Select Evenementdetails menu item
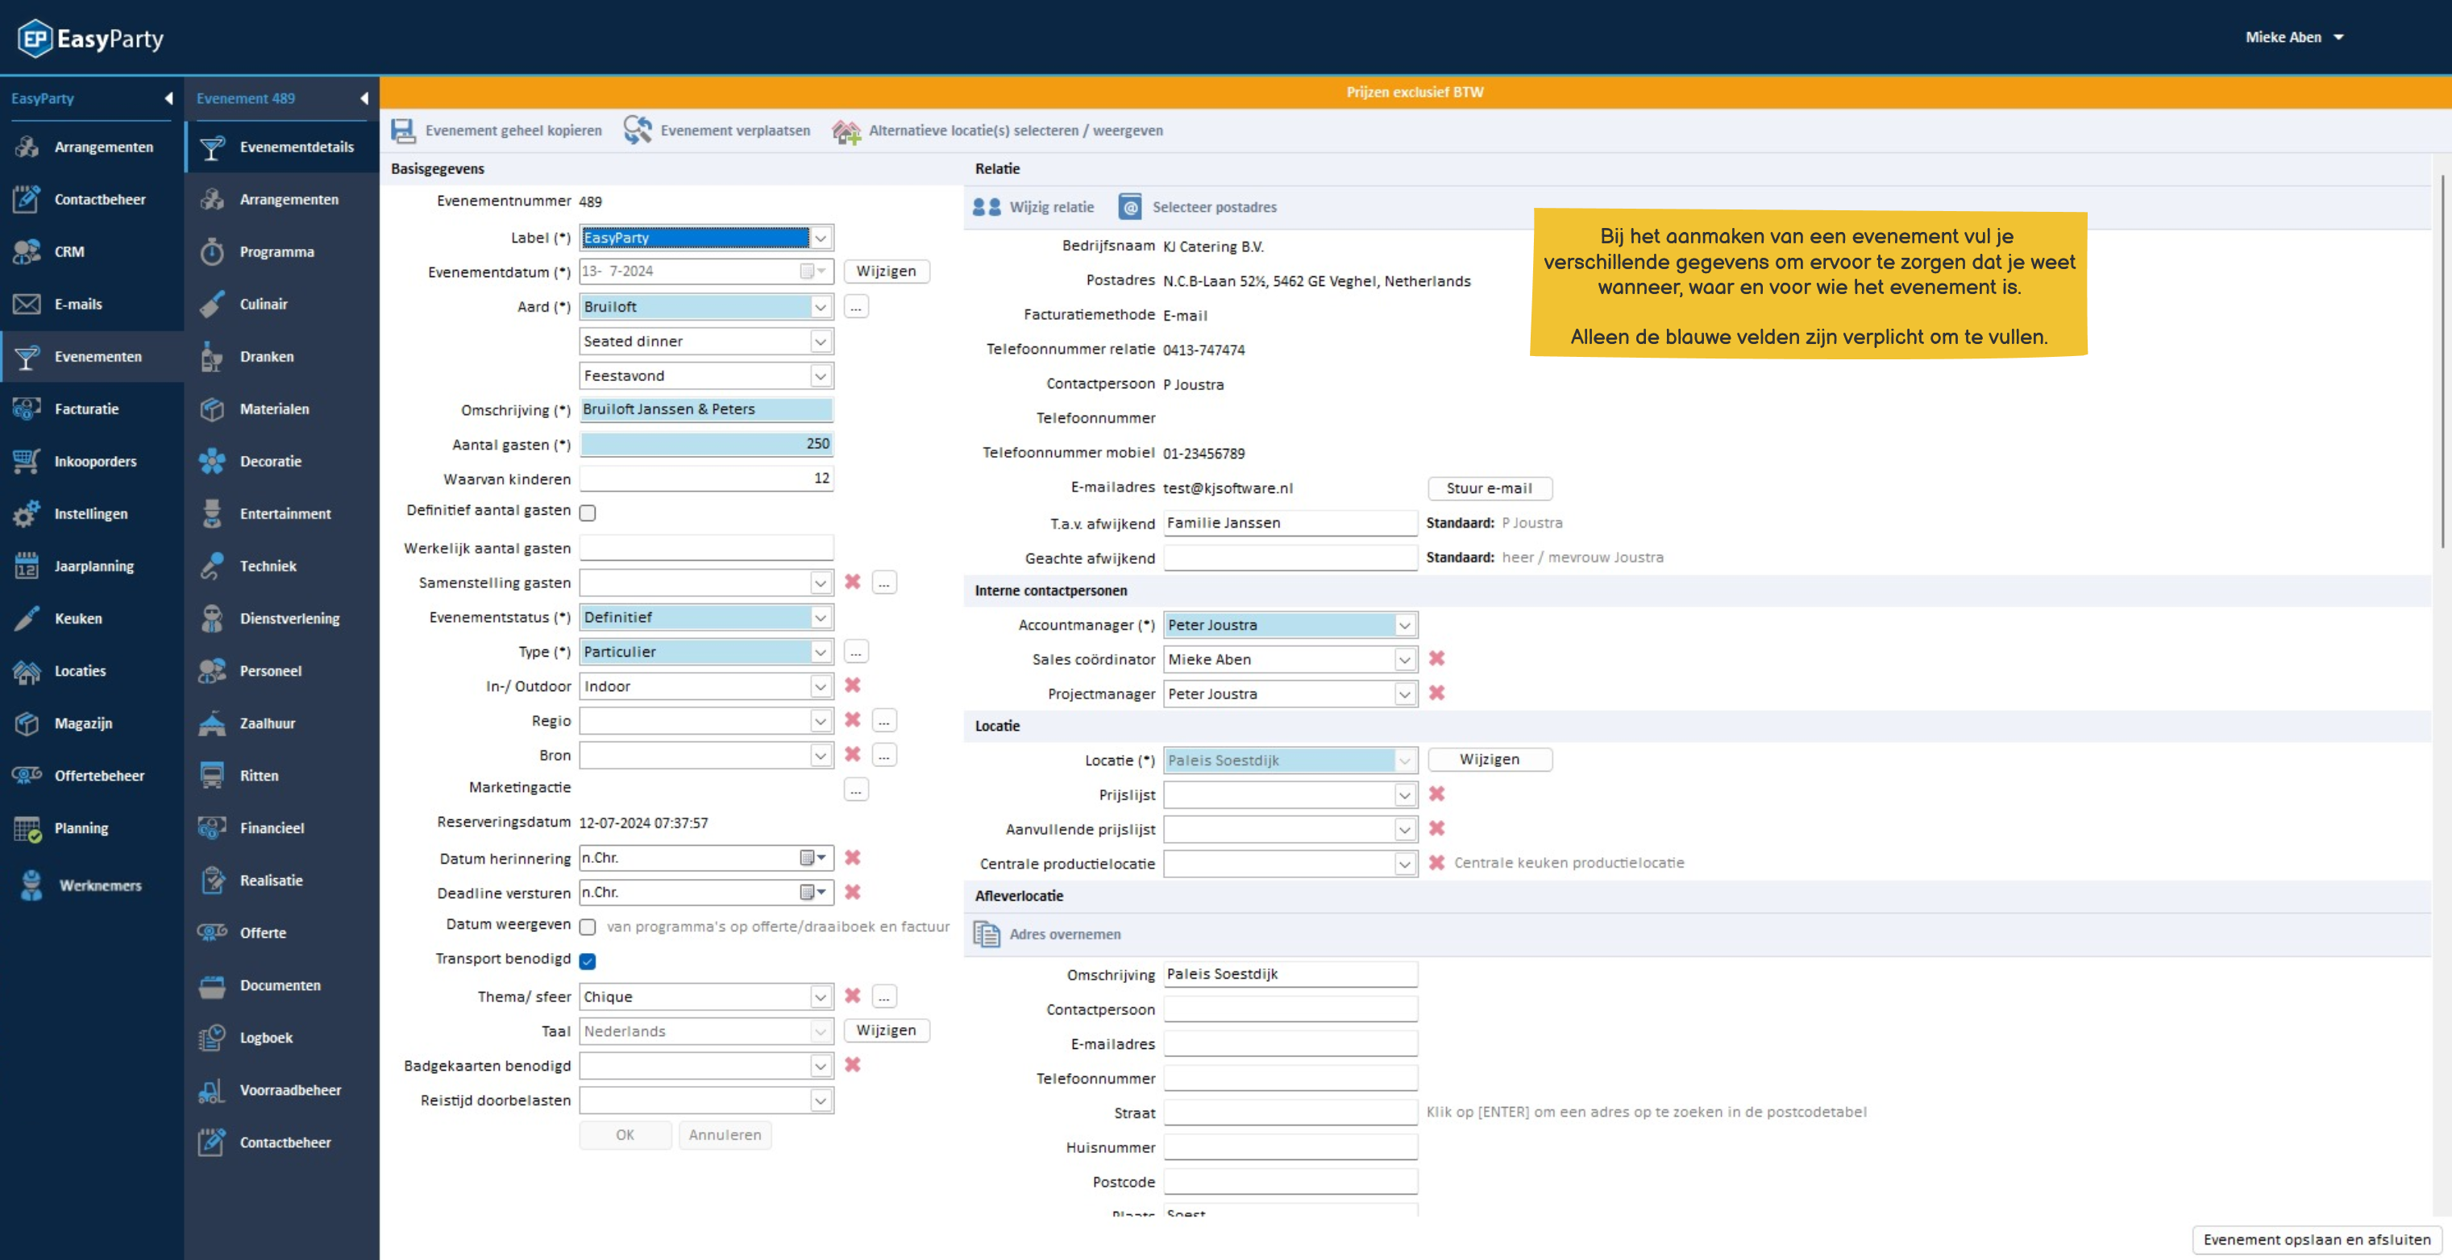2452x1260 pixels. pyautogui.click(x=282, y=147)
